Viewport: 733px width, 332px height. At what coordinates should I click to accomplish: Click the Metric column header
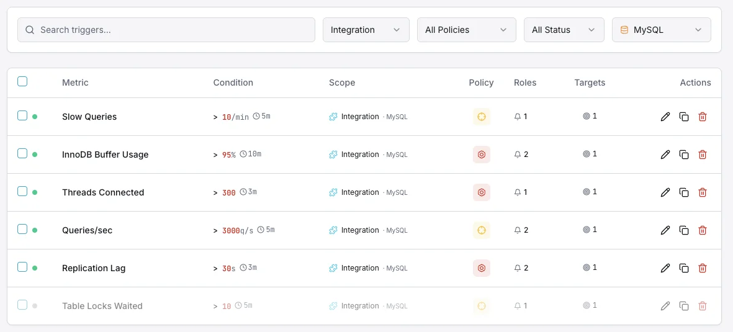click(x=75, y=83)
